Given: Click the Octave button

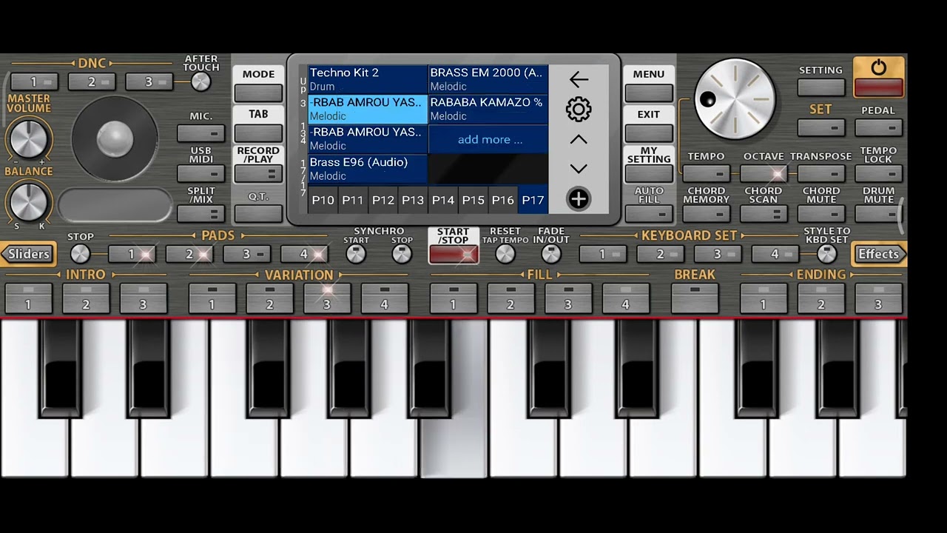Looking at the screenshot, I should pyautogui.click(x=764, y=174).
